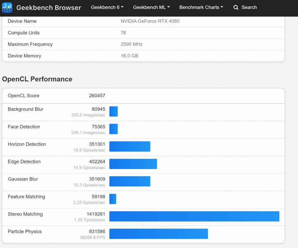Click the Particle Physics score bar

pos(158,234)
